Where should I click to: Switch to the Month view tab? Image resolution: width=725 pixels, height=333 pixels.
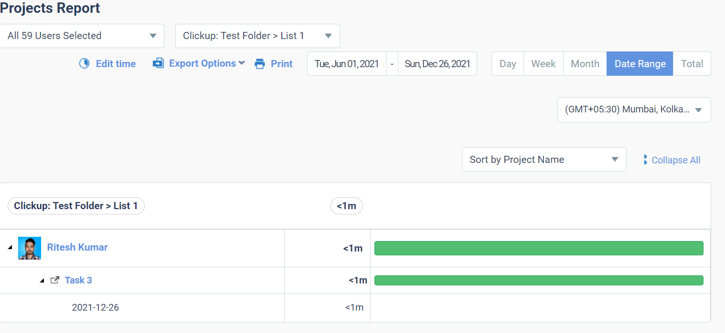tap(585, 64)
